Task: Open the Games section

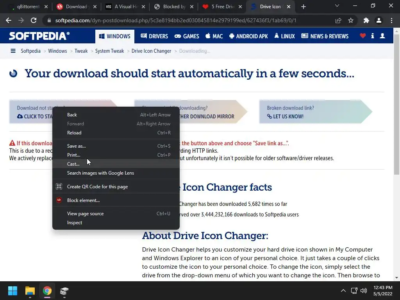Action: click(186, 36)
